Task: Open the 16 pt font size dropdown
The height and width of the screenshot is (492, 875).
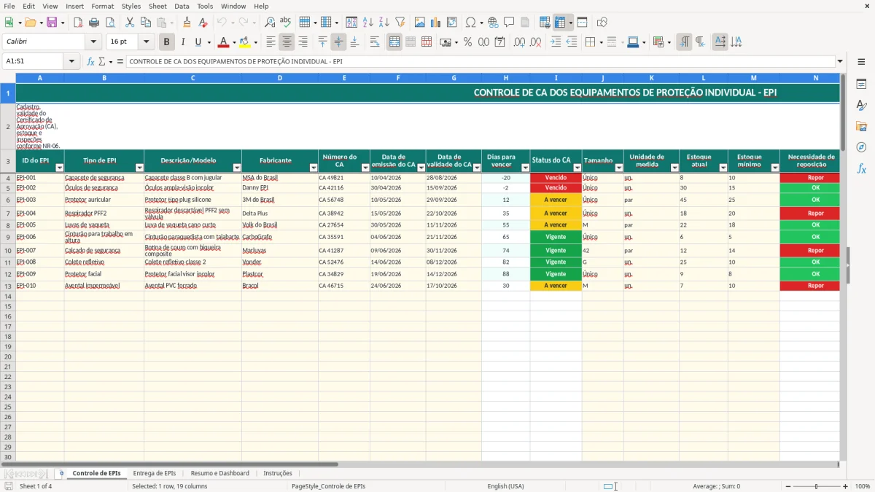Action: coord(146,42)
